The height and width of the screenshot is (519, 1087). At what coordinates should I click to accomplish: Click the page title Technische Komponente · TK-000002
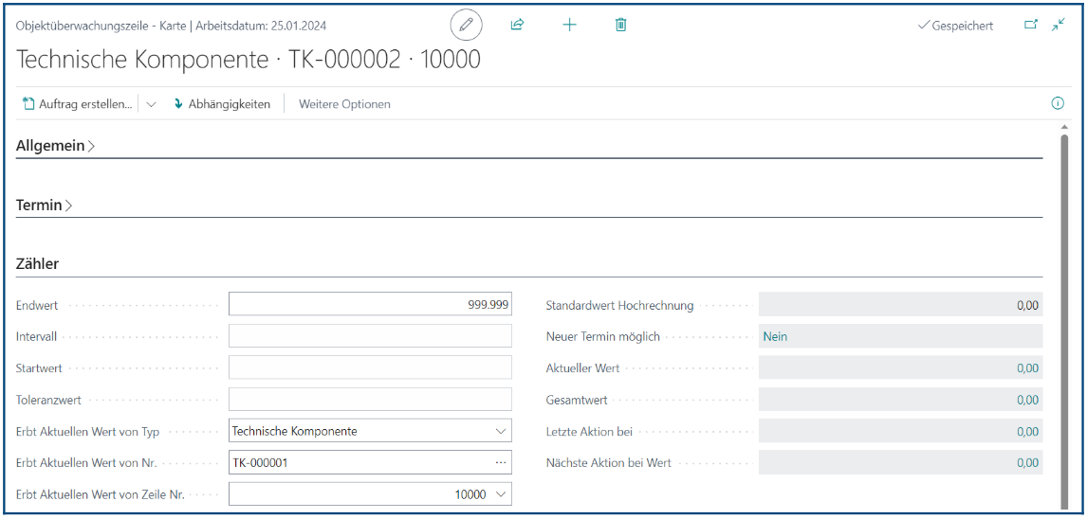coord(249,61)
